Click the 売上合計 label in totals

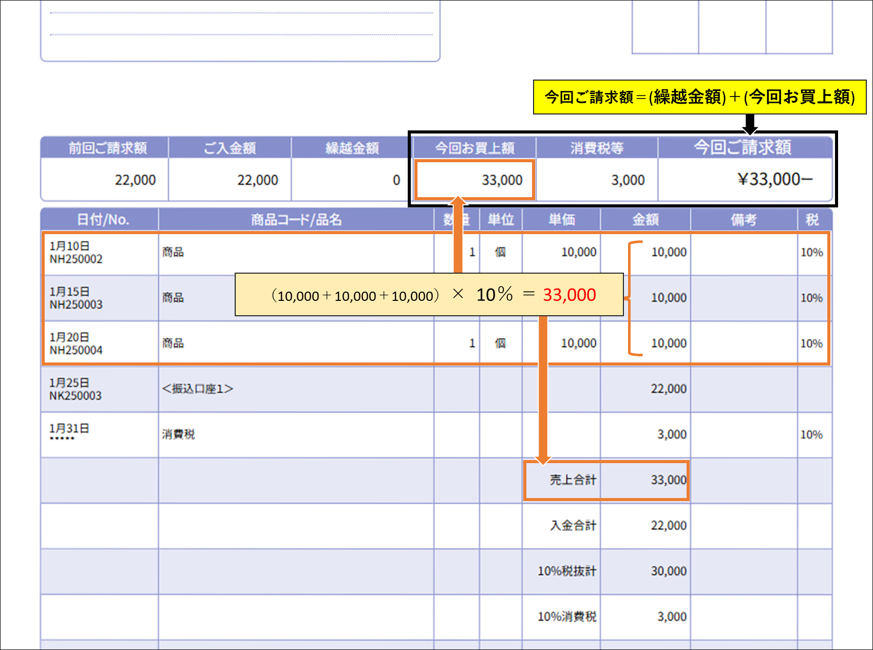[x=573, y=480]
